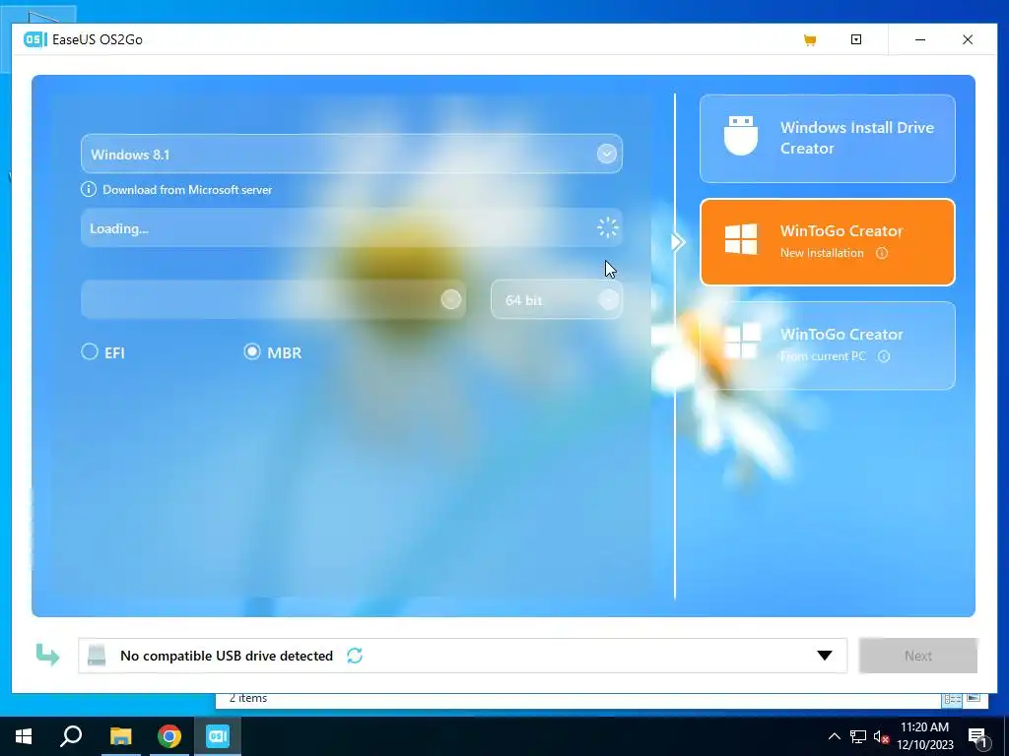Open the empty edition dropdown
1009x756 pixels.
[x=274, y=299]
